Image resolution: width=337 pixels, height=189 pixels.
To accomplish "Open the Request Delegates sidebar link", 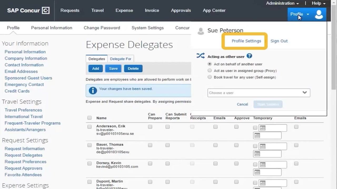I will (23, 155).
